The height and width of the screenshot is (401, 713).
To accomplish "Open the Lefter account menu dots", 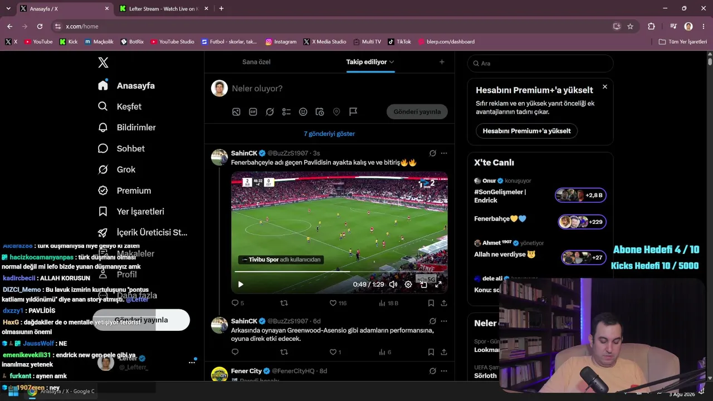I will coord(192,362).
